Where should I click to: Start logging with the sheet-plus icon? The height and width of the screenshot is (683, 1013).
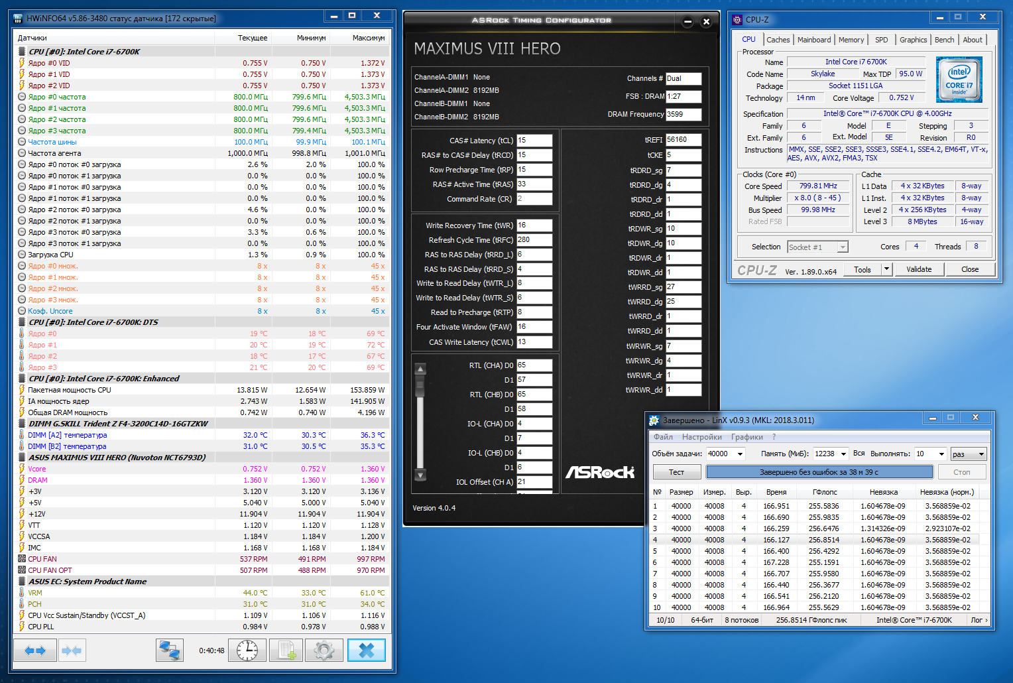(x=286, y=651)
